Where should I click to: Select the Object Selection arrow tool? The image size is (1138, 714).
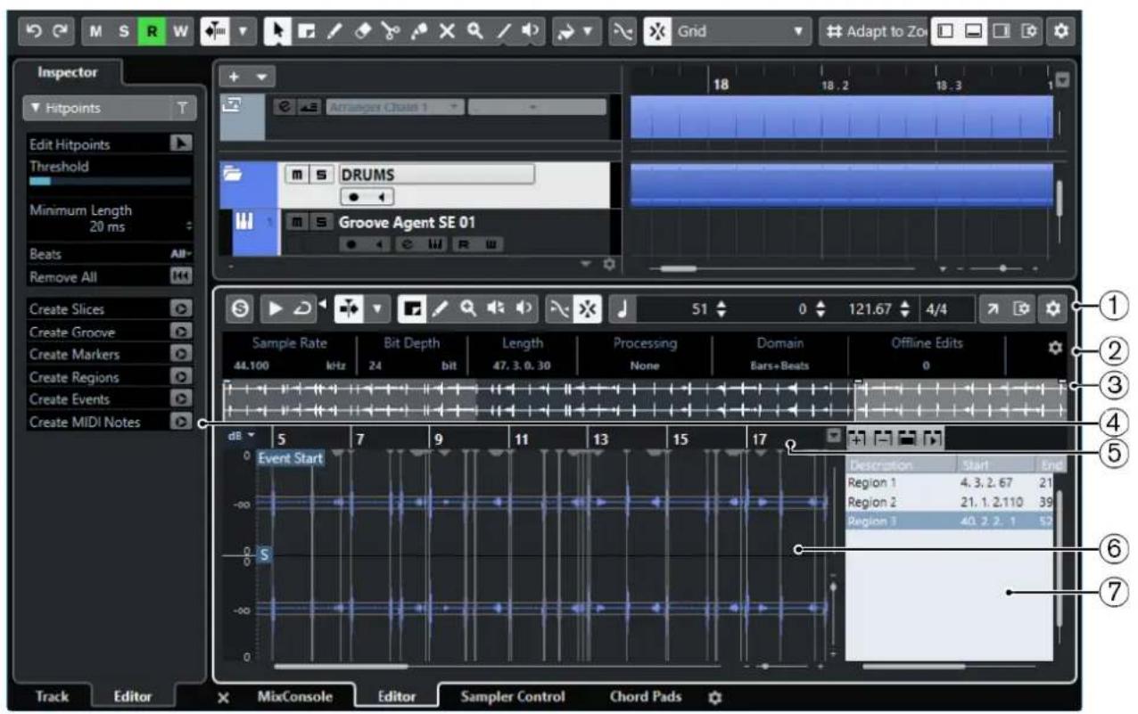[x=276, y=31]
